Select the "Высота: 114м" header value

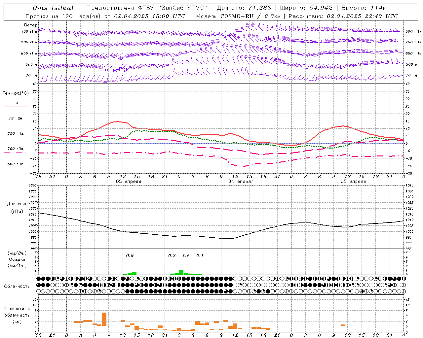pyautogui.click(x=364, y=8)
